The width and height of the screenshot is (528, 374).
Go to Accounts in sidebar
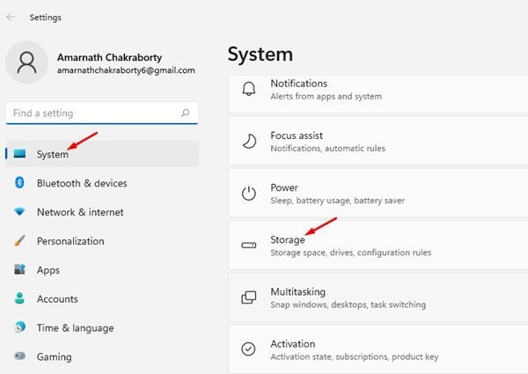(57, 299)
